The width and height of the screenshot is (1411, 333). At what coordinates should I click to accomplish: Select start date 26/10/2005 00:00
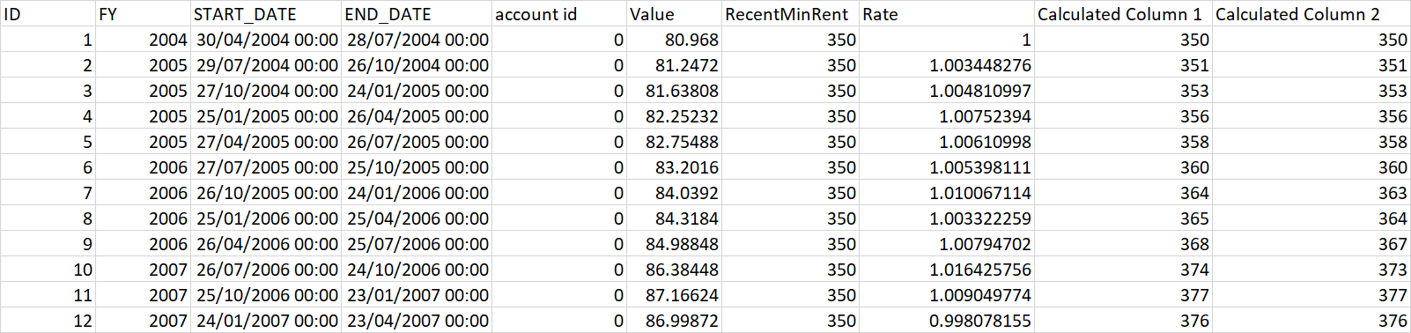point(265,193)
